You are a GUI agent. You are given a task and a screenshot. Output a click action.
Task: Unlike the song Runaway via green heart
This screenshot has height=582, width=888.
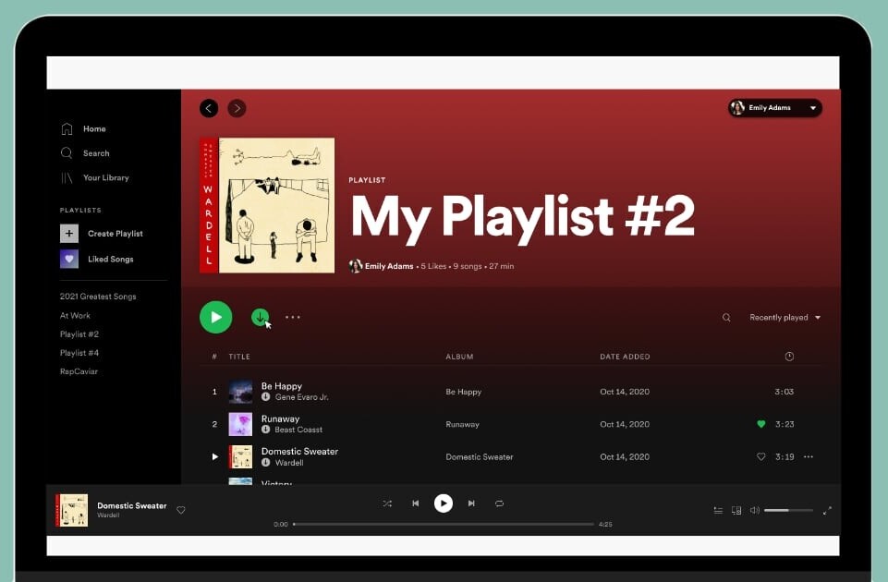click(x=761, y=424)
